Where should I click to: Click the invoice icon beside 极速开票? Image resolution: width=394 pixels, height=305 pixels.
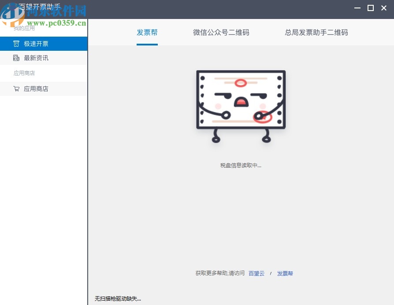coord(16,44)
